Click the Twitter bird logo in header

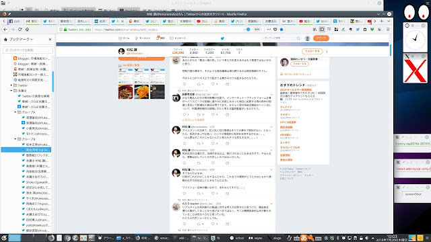click(x=222, y=38)
